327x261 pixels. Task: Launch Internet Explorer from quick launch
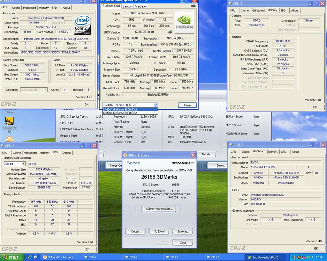[30, 257]
